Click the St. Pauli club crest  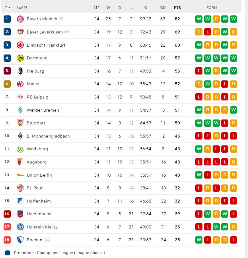click(x=20, y=188)
